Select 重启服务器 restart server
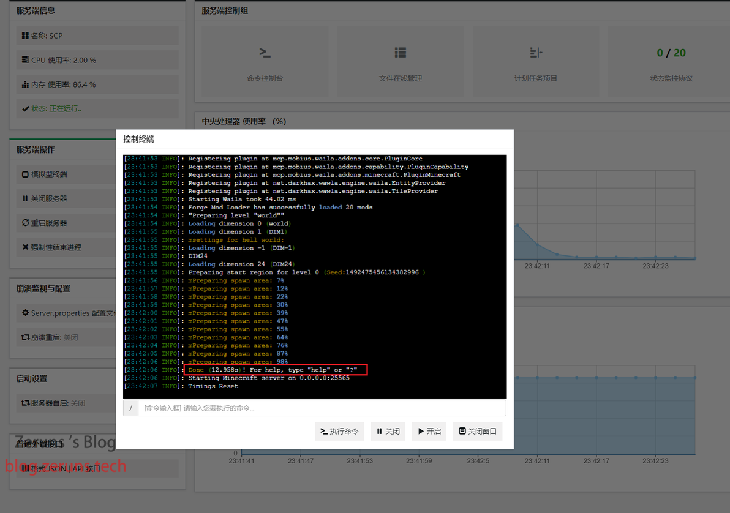 tap(66, 223)
